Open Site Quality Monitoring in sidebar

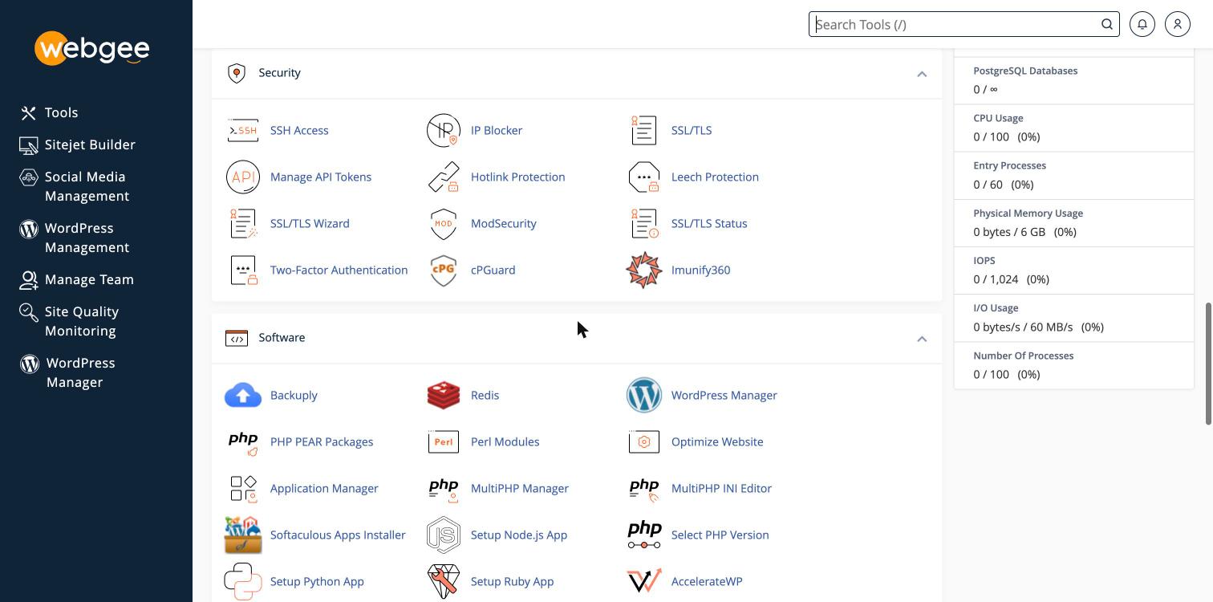coord(69,321)
